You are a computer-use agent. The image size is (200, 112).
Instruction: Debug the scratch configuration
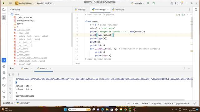point(153,3)
